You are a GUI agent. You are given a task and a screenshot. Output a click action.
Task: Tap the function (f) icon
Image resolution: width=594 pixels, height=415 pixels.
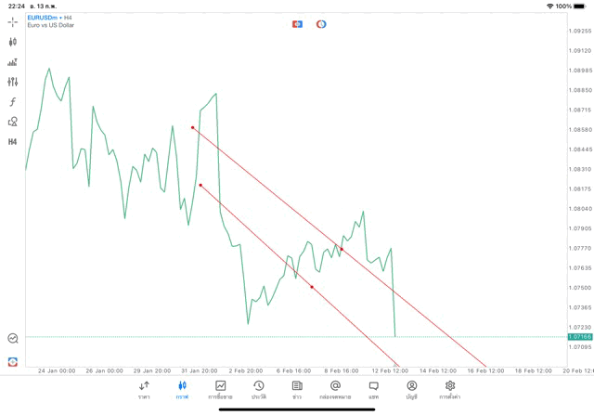tap(12, 102)
